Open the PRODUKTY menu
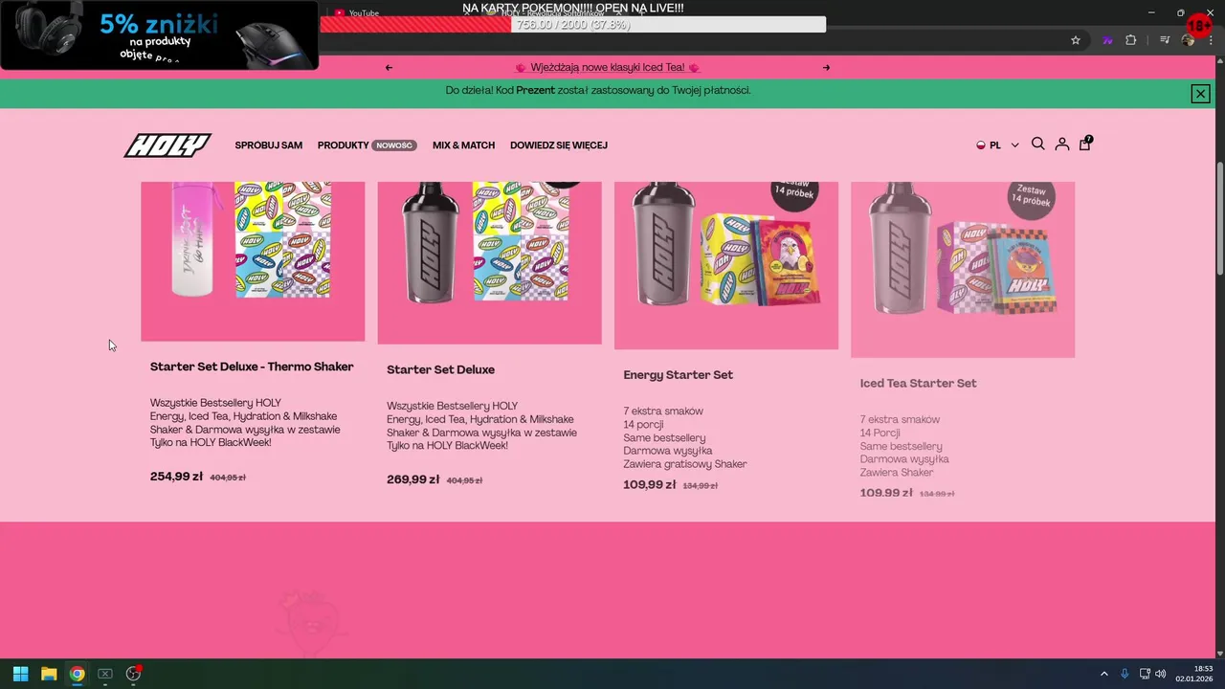The width and height of the screenshot is (1225, 689). pos(344,145)
